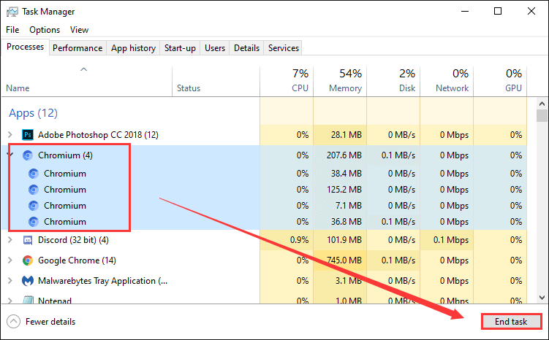Sort by the Disk column header
Screen dimensions: 549x340
(393, 81)
